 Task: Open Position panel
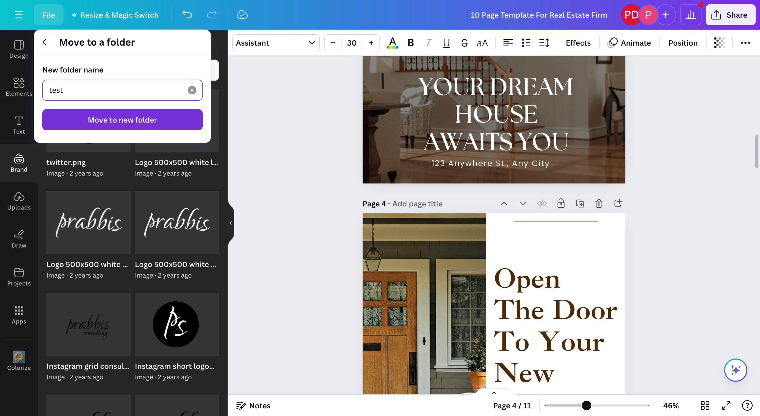coord(683,43)
